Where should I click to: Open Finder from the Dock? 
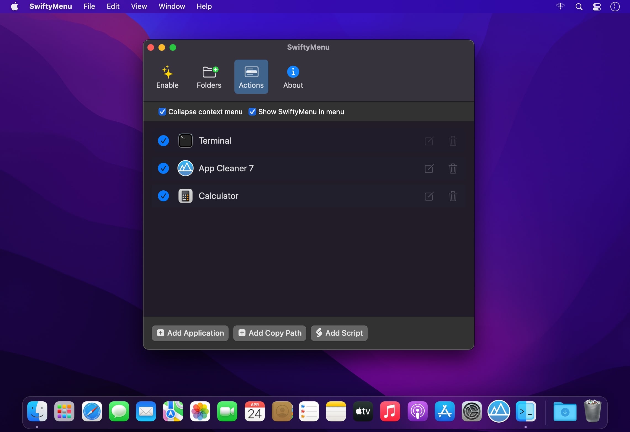click(x=37, y=411)
